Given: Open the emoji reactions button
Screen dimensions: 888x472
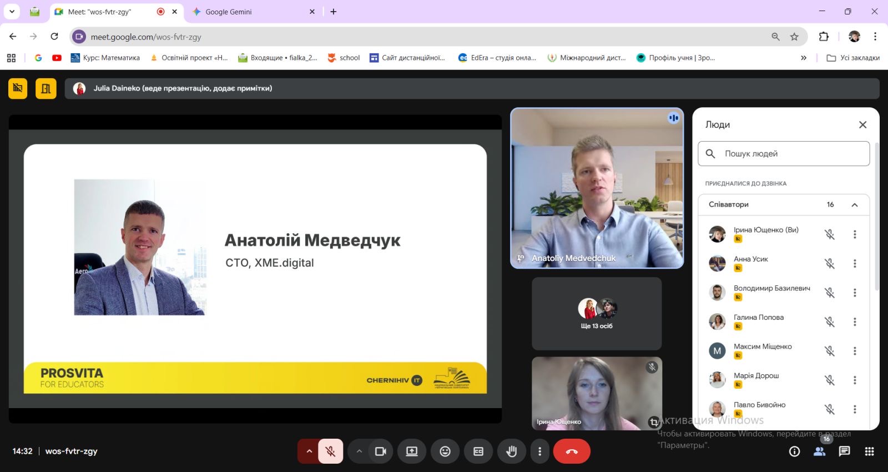Looking at the screenshot, I should [445, 451].
